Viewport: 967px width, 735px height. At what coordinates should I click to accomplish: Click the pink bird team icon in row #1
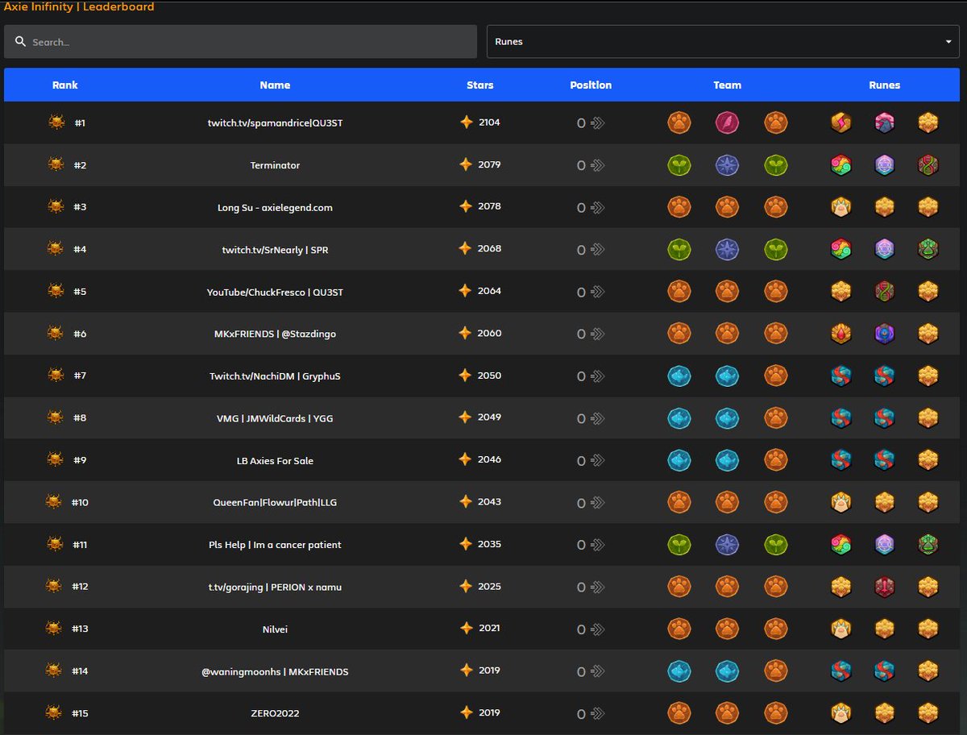coord(727,122)
